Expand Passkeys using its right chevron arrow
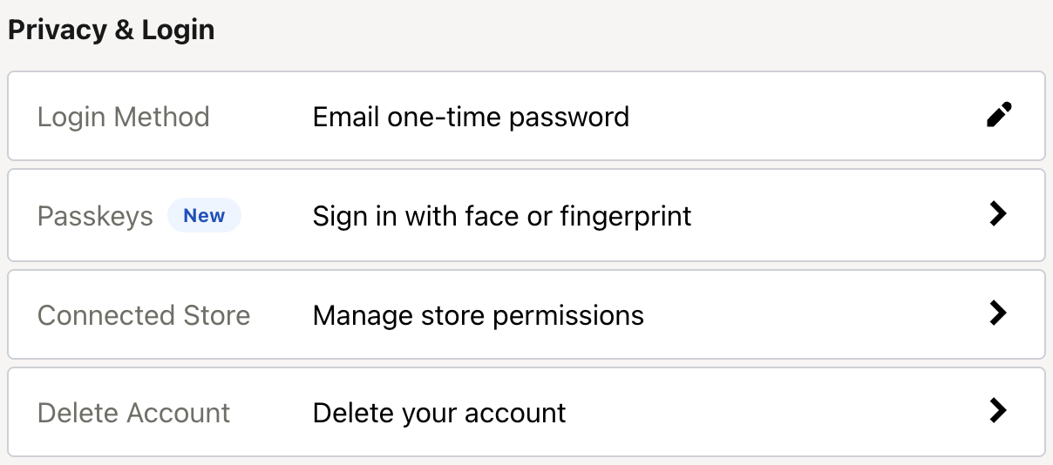 999,214
